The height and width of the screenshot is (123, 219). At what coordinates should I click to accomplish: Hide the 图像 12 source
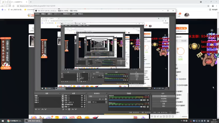click(x=82, y=107)
